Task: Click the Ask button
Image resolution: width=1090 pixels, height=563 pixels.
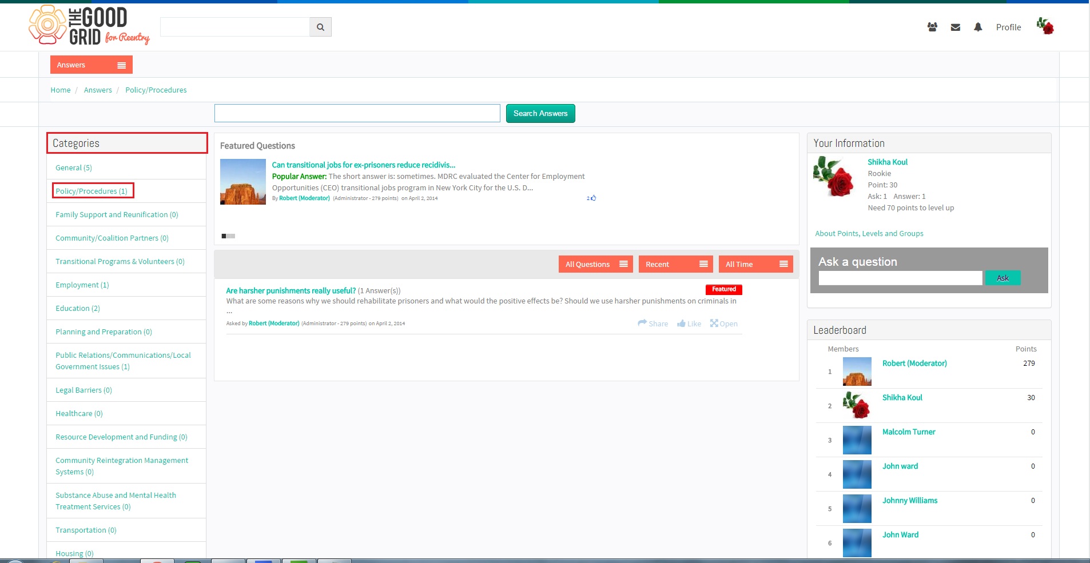Action: 1003,278
